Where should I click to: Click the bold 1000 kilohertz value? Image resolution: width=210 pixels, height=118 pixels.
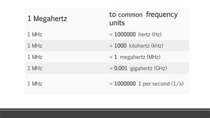(120, 46)
